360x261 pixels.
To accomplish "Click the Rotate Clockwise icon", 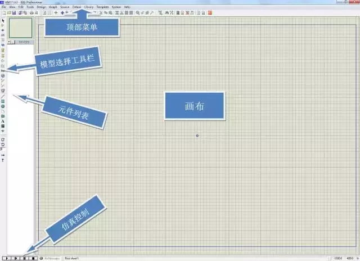I will tap(3, 139).
